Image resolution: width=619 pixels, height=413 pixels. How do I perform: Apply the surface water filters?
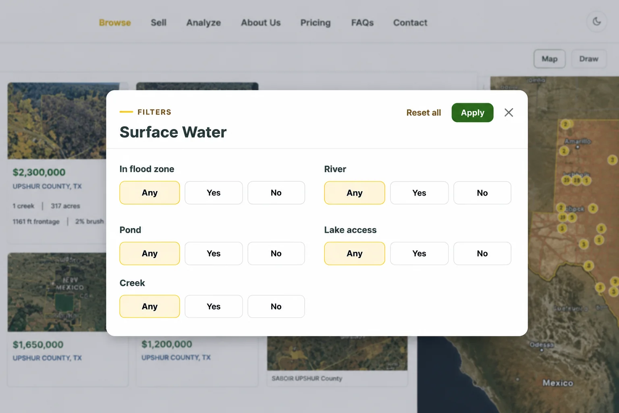[x=472, y=113]
